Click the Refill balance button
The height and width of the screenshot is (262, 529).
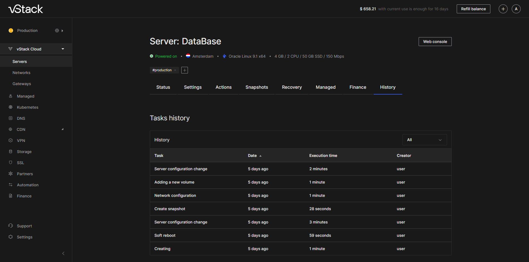pyautogui.click(x=473, y=9)
